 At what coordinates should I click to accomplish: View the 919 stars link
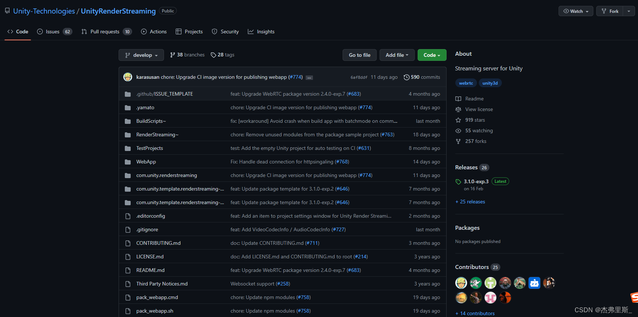click(470, 120)
